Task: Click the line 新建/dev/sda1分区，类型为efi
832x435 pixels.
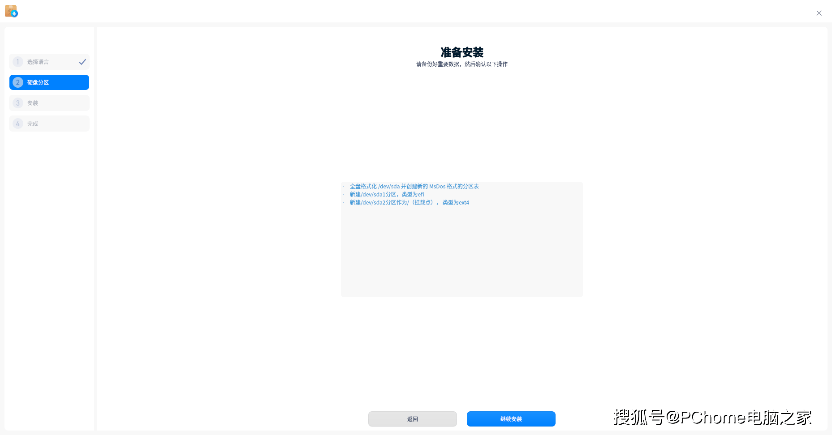Action: tap(387, 194)
